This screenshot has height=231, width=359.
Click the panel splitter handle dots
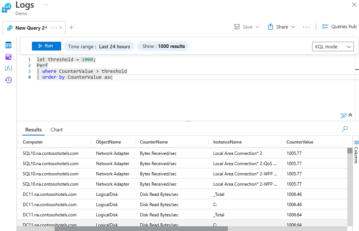point(188,121)
